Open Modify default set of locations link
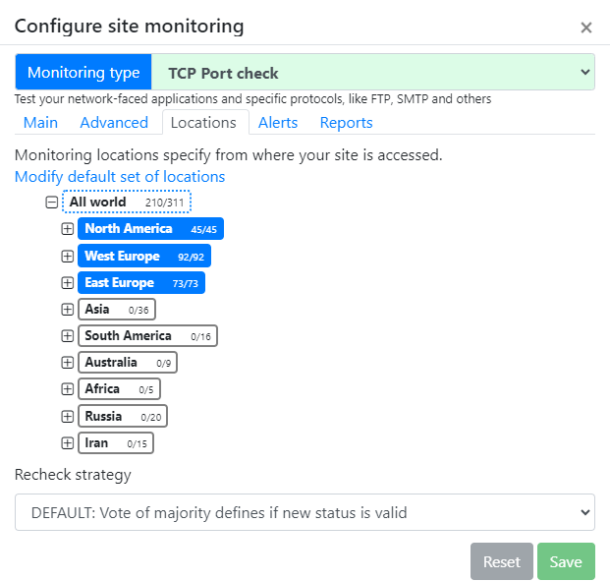Viewport: 610px width, 581px height. 120,177
